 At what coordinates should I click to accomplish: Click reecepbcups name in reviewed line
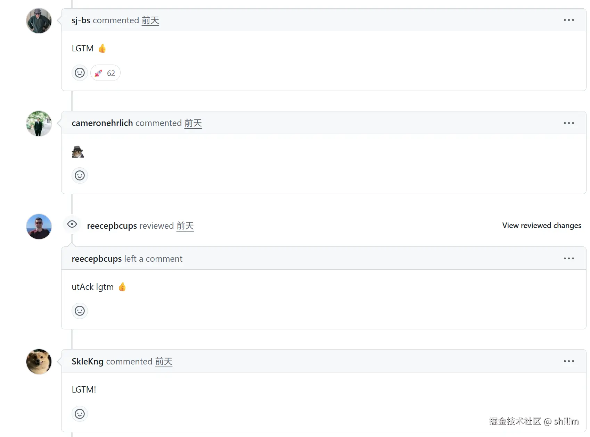click(112, 226)
